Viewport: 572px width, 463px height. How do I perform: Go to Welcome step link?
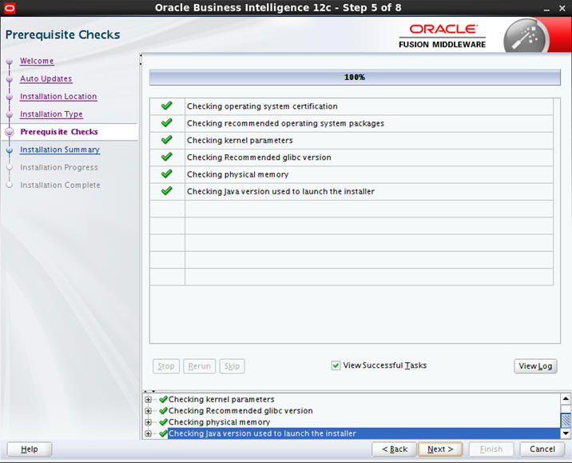(x=37, y=61)
